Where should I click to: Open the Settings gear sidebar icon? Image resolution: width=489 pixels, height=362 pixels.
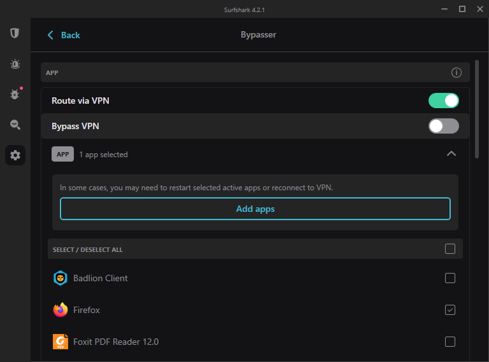(x=15, y=155)
